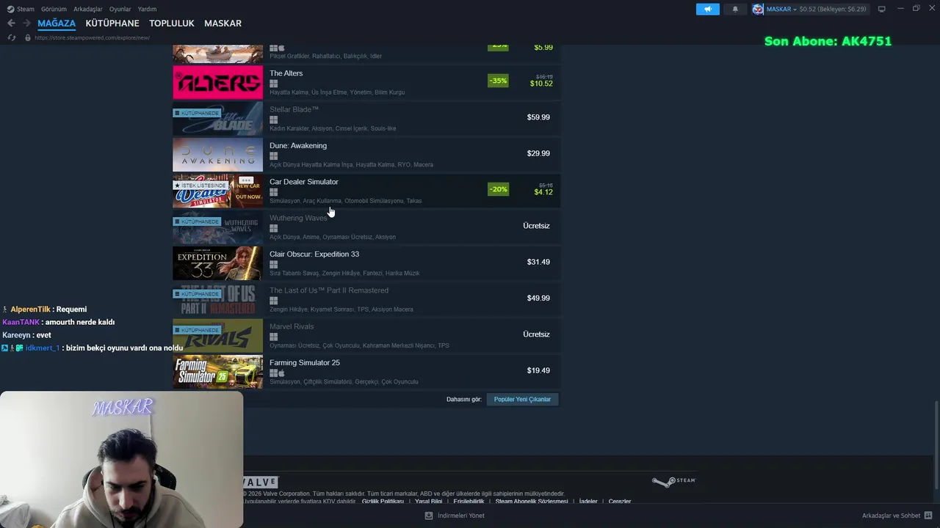Click the downloads icon beside İndirmeleri Yönet
The width and height of the screenshot is (940, 528).
coord(429,516)
